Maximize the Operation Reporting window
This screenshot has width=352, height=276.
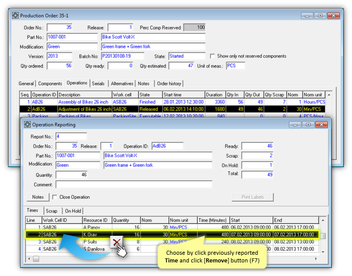pos(308,125)
